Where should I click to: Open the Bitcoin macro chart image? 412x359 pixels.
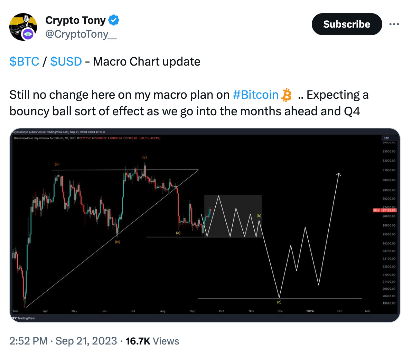coord(205,225)
